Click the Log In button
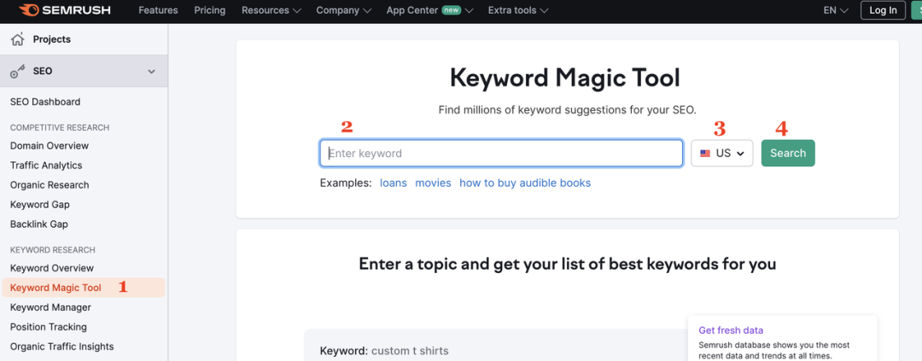Screen dimensions: 922x361 [883, 10]
